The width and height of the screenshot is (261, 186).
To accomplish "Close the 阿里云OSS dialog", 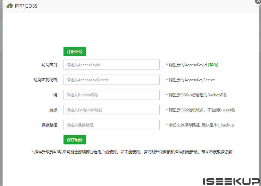I will point(258,1).
